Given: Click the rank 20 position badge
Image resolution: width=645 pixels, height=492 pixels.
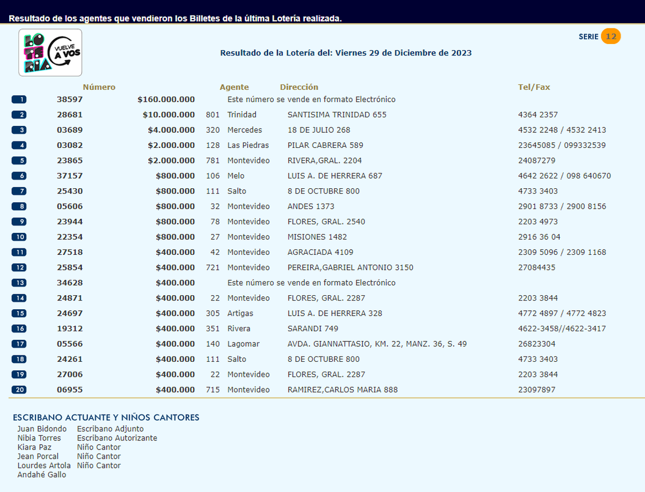Looking at the screenshot, I should coord(19,390).
